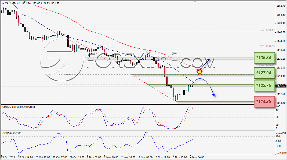Click the 2 Nov 18:00 time label
The width and height of the screenshot is (287, 160).
pyautogui.click(x=128, y=157)
